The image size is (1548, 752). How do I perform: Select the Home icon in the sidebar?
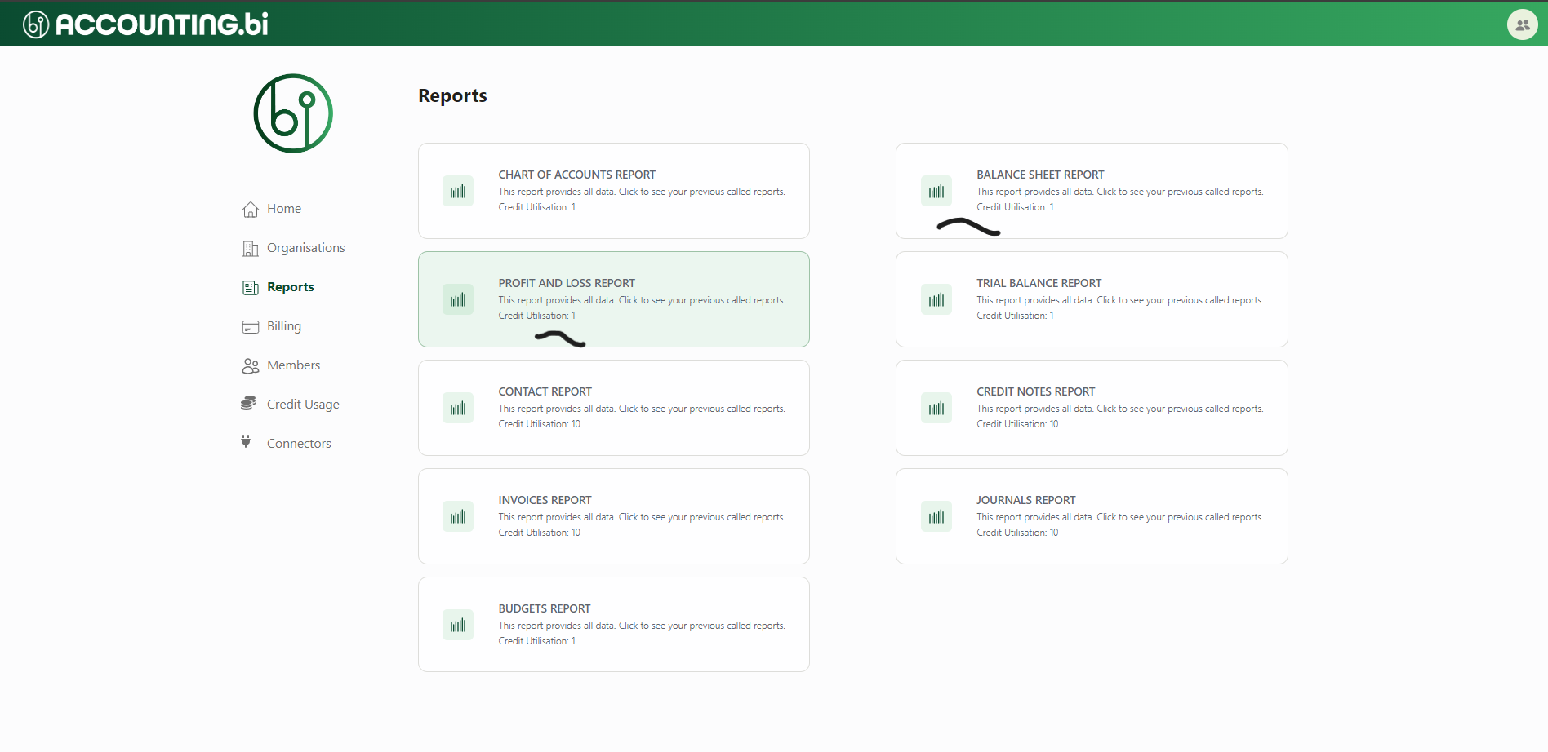250,209
